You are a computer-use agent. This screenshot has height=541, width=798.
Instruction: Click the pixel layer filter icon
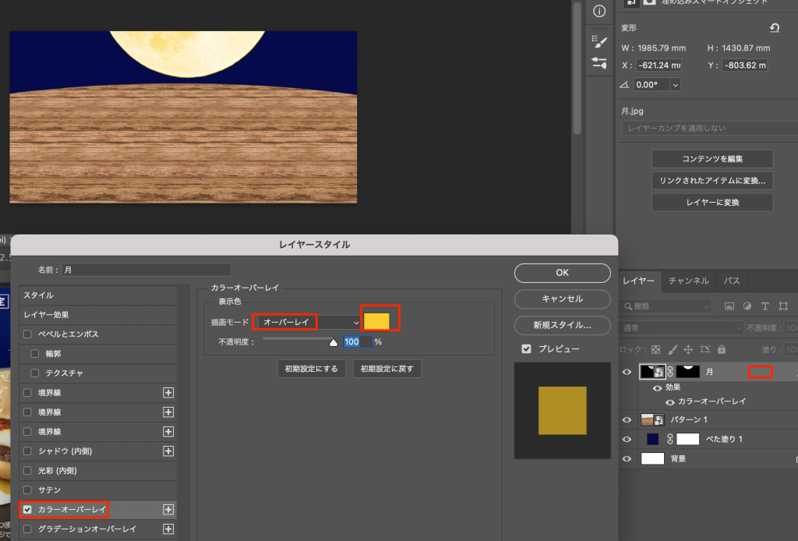tap(730, 306)
